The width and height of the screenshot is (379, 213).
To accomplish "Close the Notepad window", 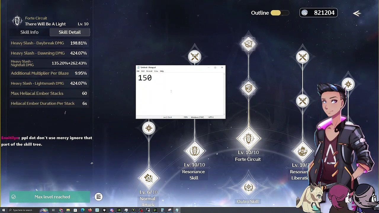I will [222, 67].
